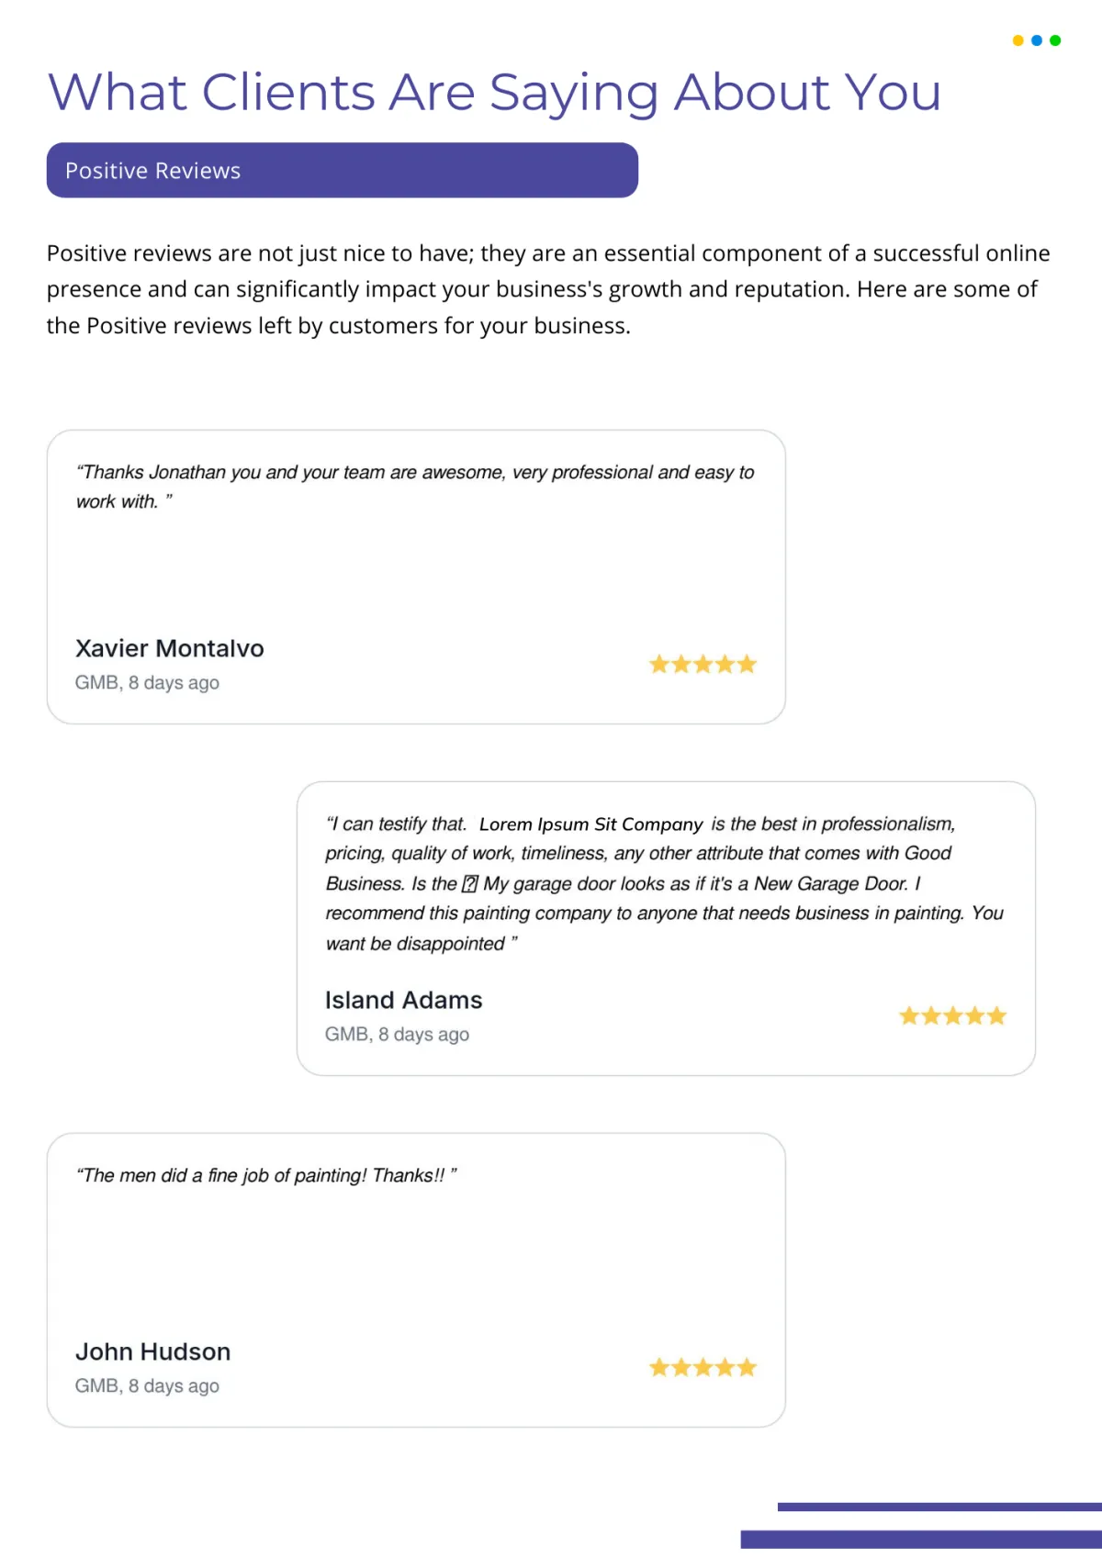Click 'Lorem Ipsum Sit Company' in review
Image resolution: width=1102 pixels, height=1558 pixels.
click(590, 824)
